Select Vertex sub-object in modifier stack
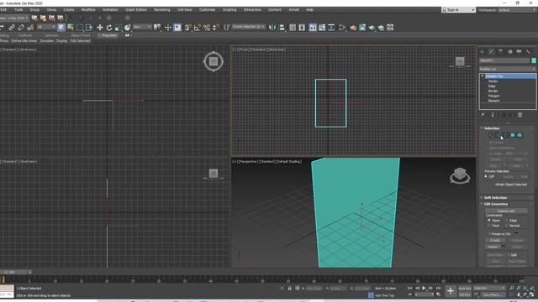This screenshot has height=302, width=538. (x=493, y=81)
